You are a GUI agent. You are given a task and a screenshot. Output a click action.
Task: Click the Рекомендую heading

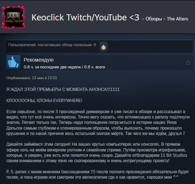[x=39, y=60]
